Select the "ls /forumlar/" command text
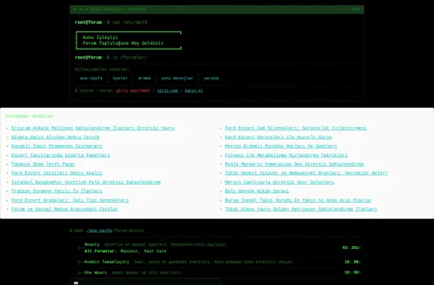The image size is (434, 285). 129,58
